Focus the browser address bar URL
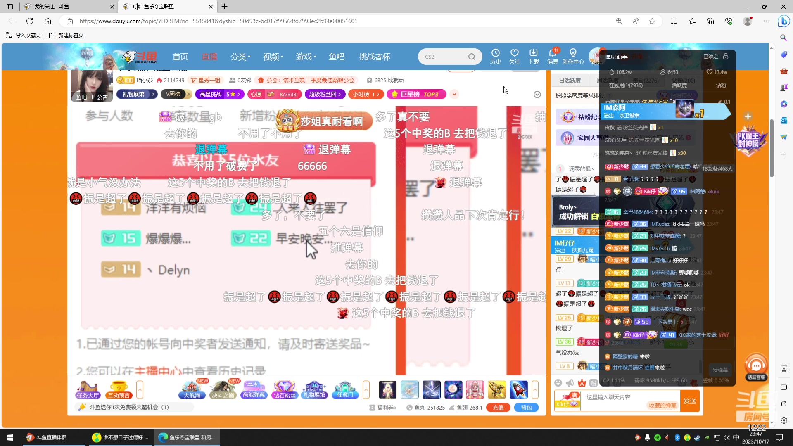The width and height of the screenshot is (793, 446). 218,21
